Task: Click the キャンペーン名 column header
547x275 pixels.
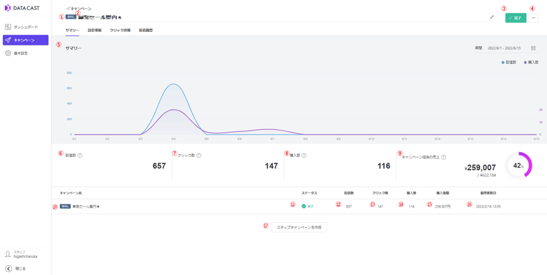Action: (71, 193)
